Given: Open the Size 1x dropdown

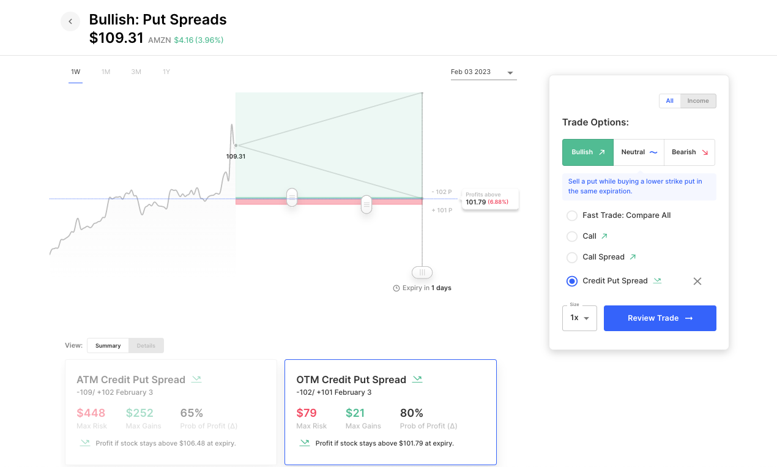Looking at the screenshot, I should pos(579,318).
